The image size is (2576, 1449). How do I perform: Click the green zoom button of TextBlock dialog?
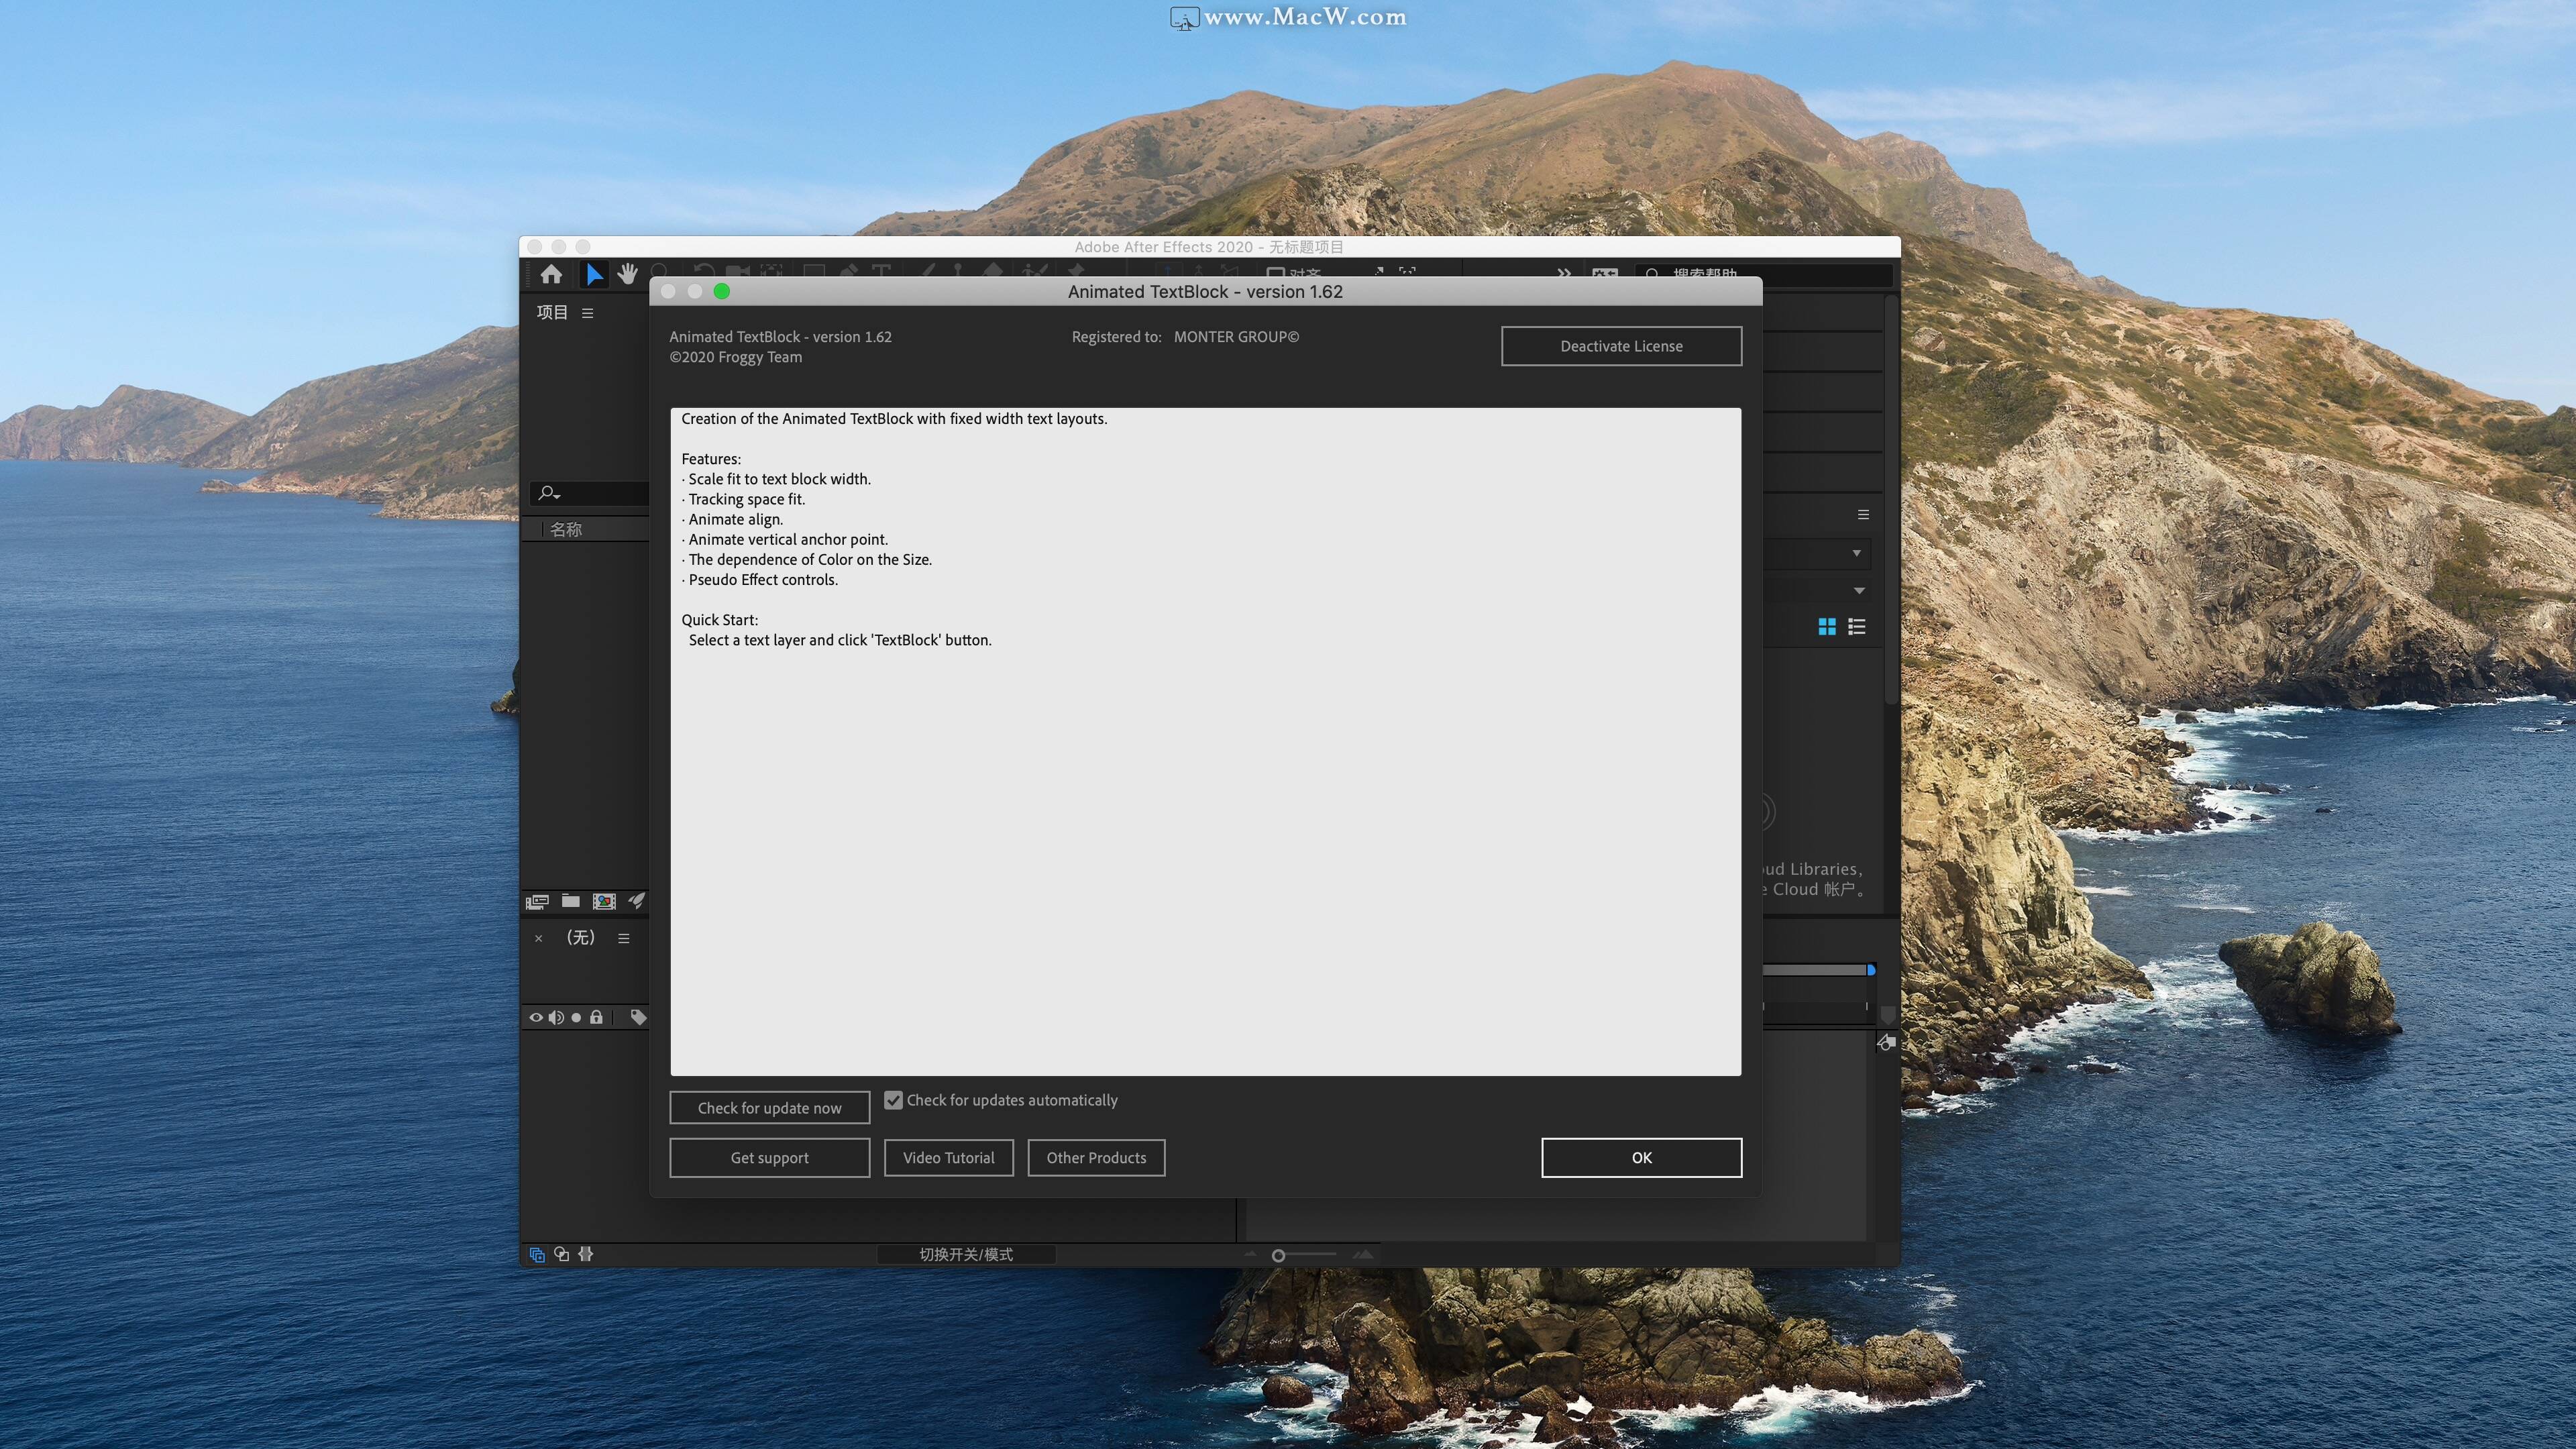point(722,291)
